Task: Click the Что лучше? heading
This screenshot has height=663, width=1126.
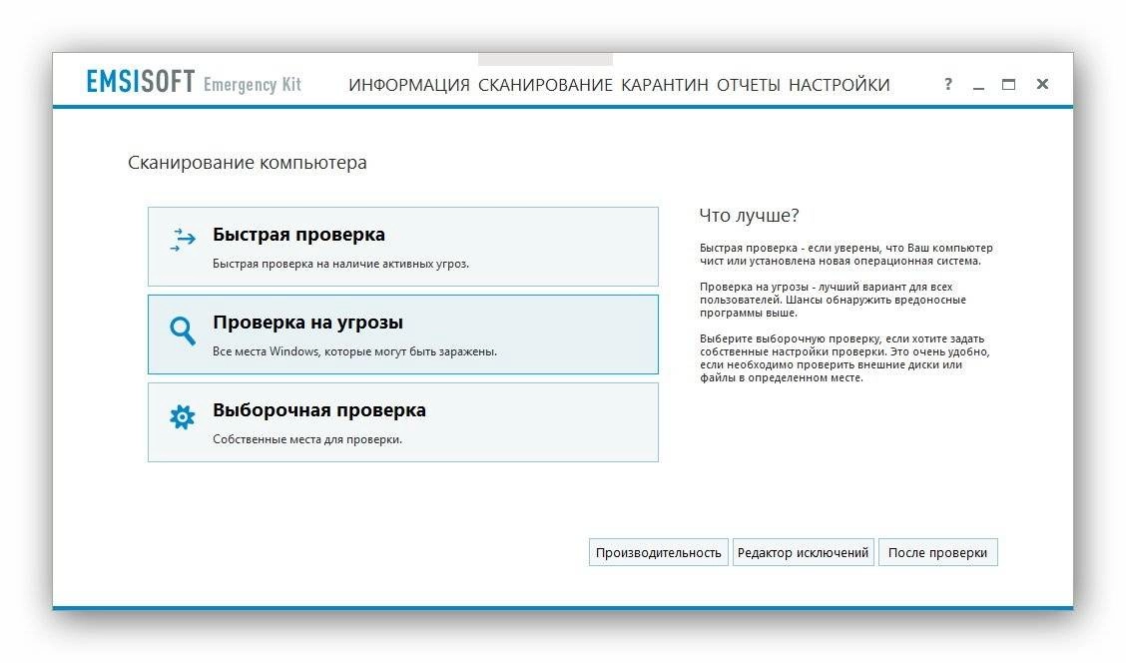Action: coord(749,215)
